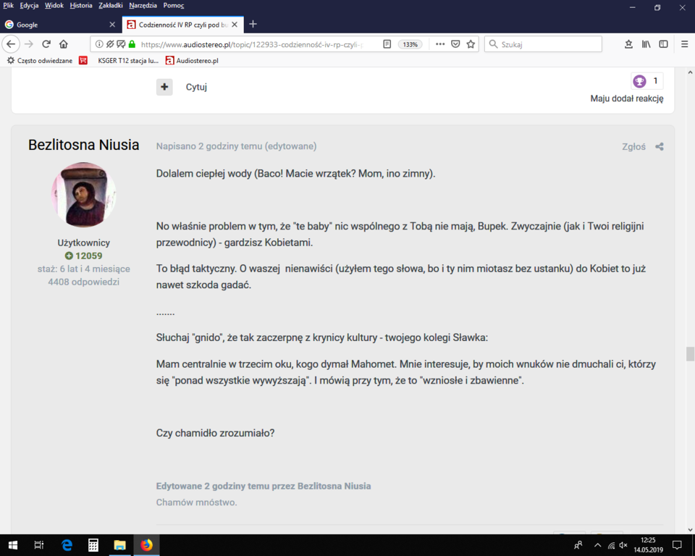
Task: Save page to Pocket
Action: (x=455, y=44)
